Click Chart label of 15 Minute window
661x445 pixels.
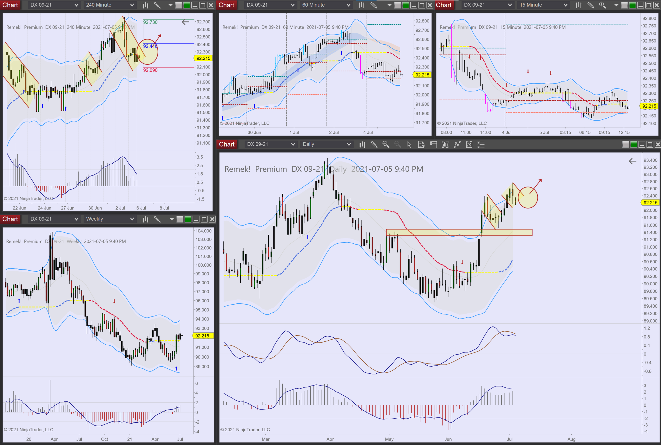(x=443, y=5)
